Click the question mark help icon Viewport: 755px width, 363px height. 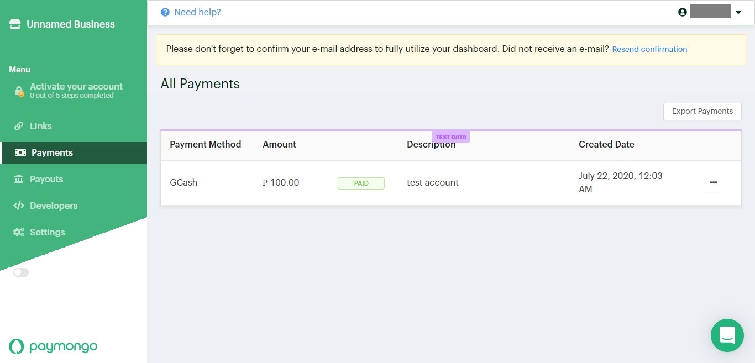[165, 12]
